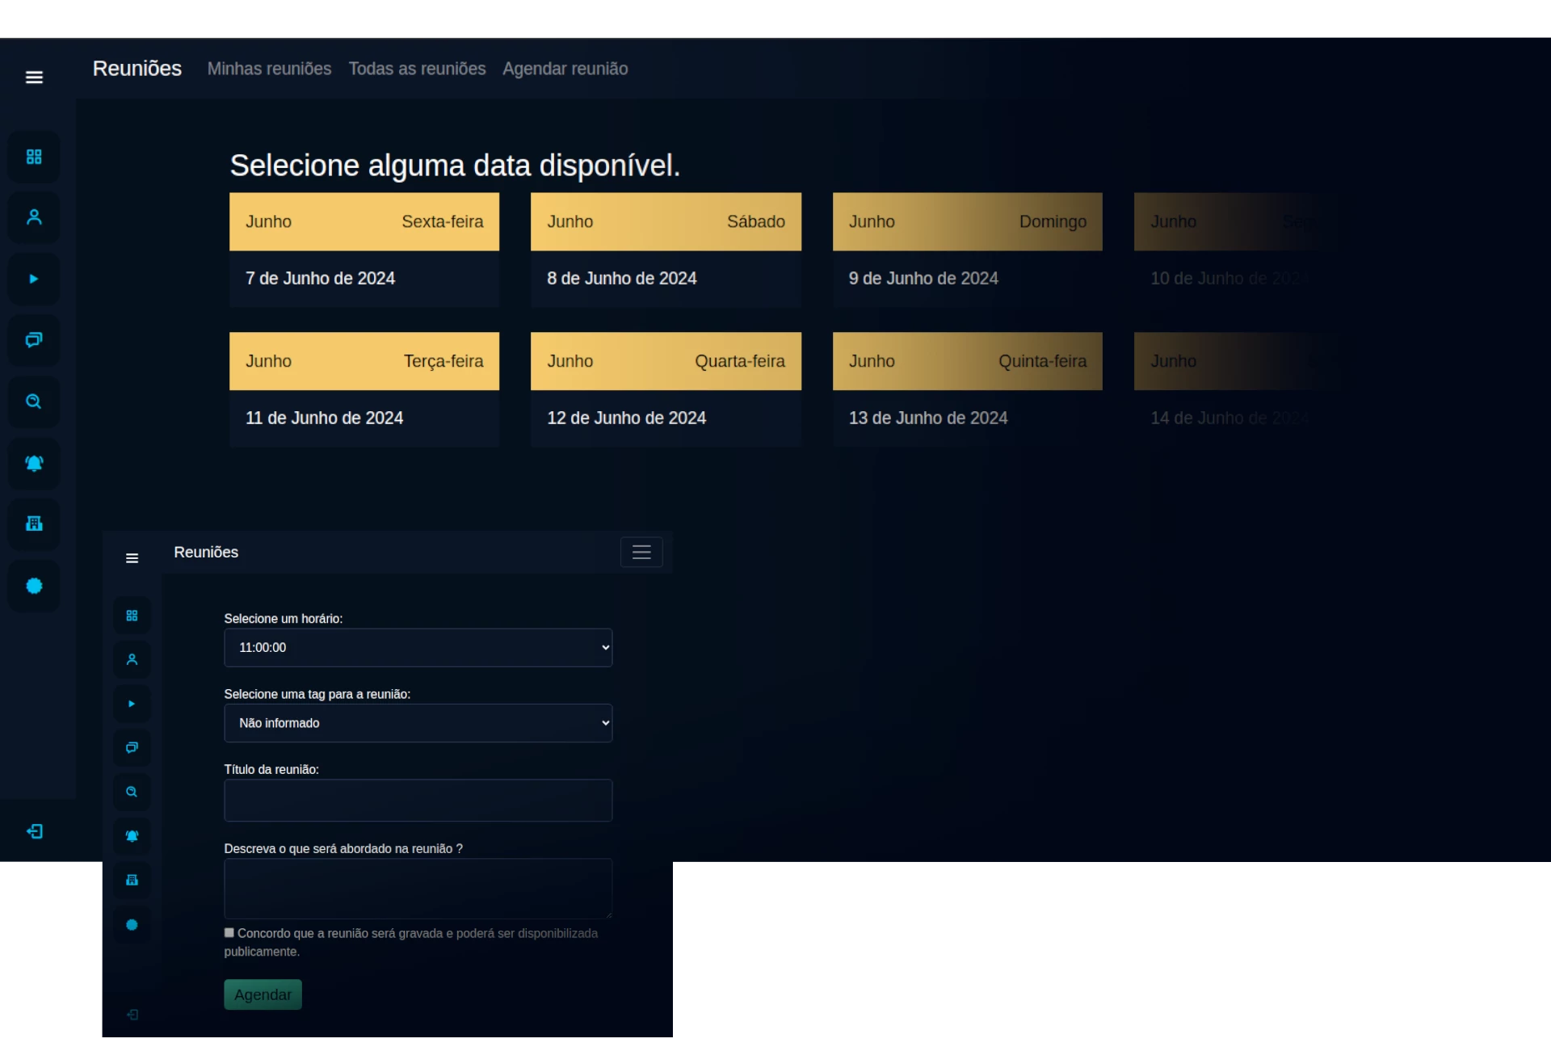This screenshot has height=1047, width=1551.
Task: Open the Minhas reuniões tab
Action: click(269, 69)
